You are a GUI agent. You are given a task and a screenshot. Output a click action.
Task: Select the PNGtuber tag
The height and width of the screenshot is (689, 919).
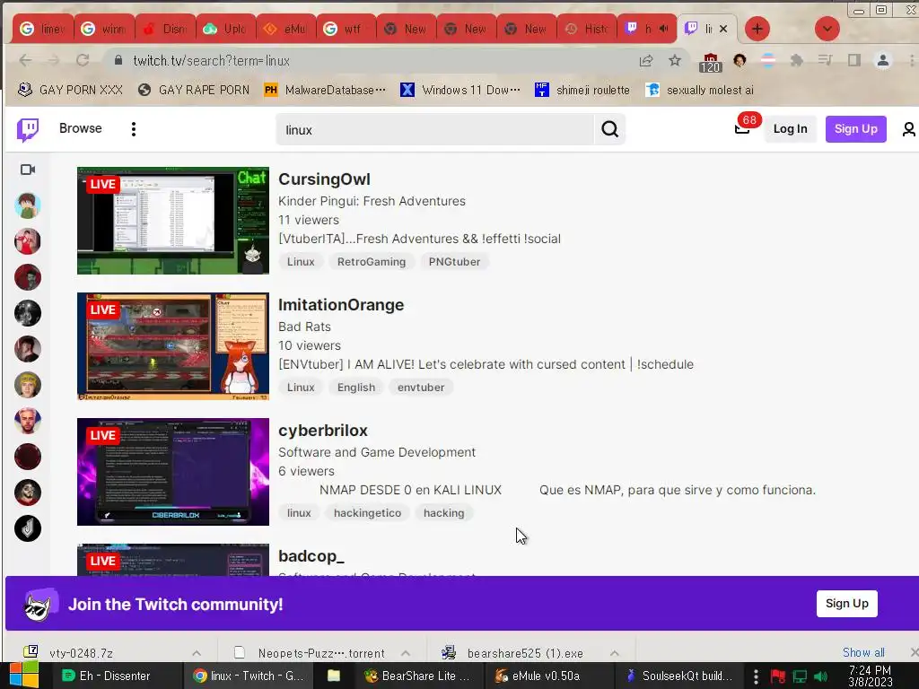454,262
